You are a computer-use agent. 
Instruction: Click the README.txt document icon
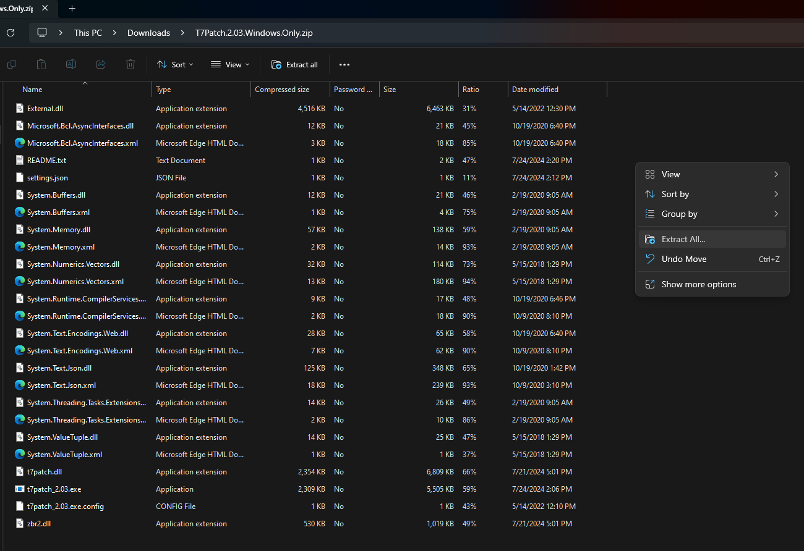pos(20,160)
